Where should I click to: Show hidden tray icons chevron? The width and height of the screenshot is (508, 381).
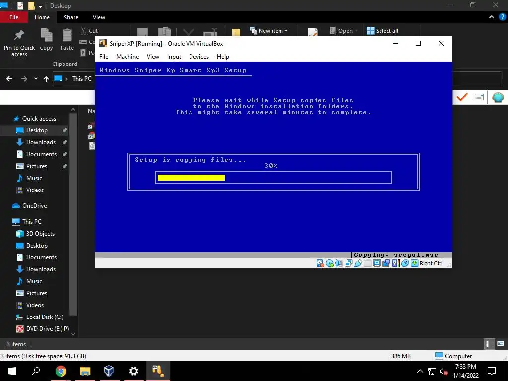click(x=420, y=371)
